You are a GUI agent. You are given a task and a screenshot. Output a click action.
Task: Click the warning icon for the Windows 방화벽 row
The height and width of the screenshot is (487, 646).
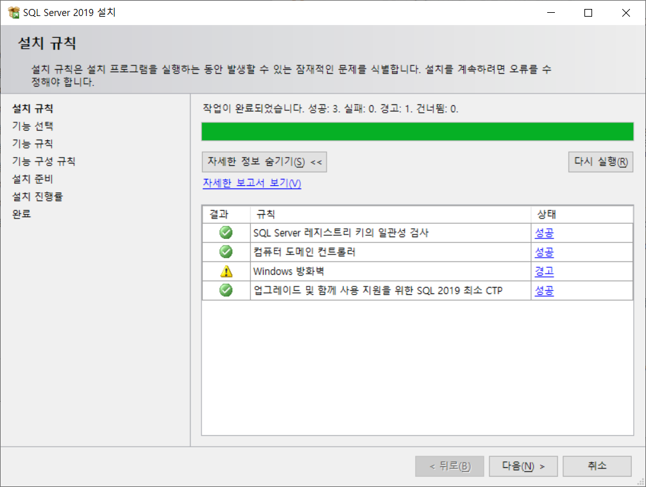tap(226, 271)
